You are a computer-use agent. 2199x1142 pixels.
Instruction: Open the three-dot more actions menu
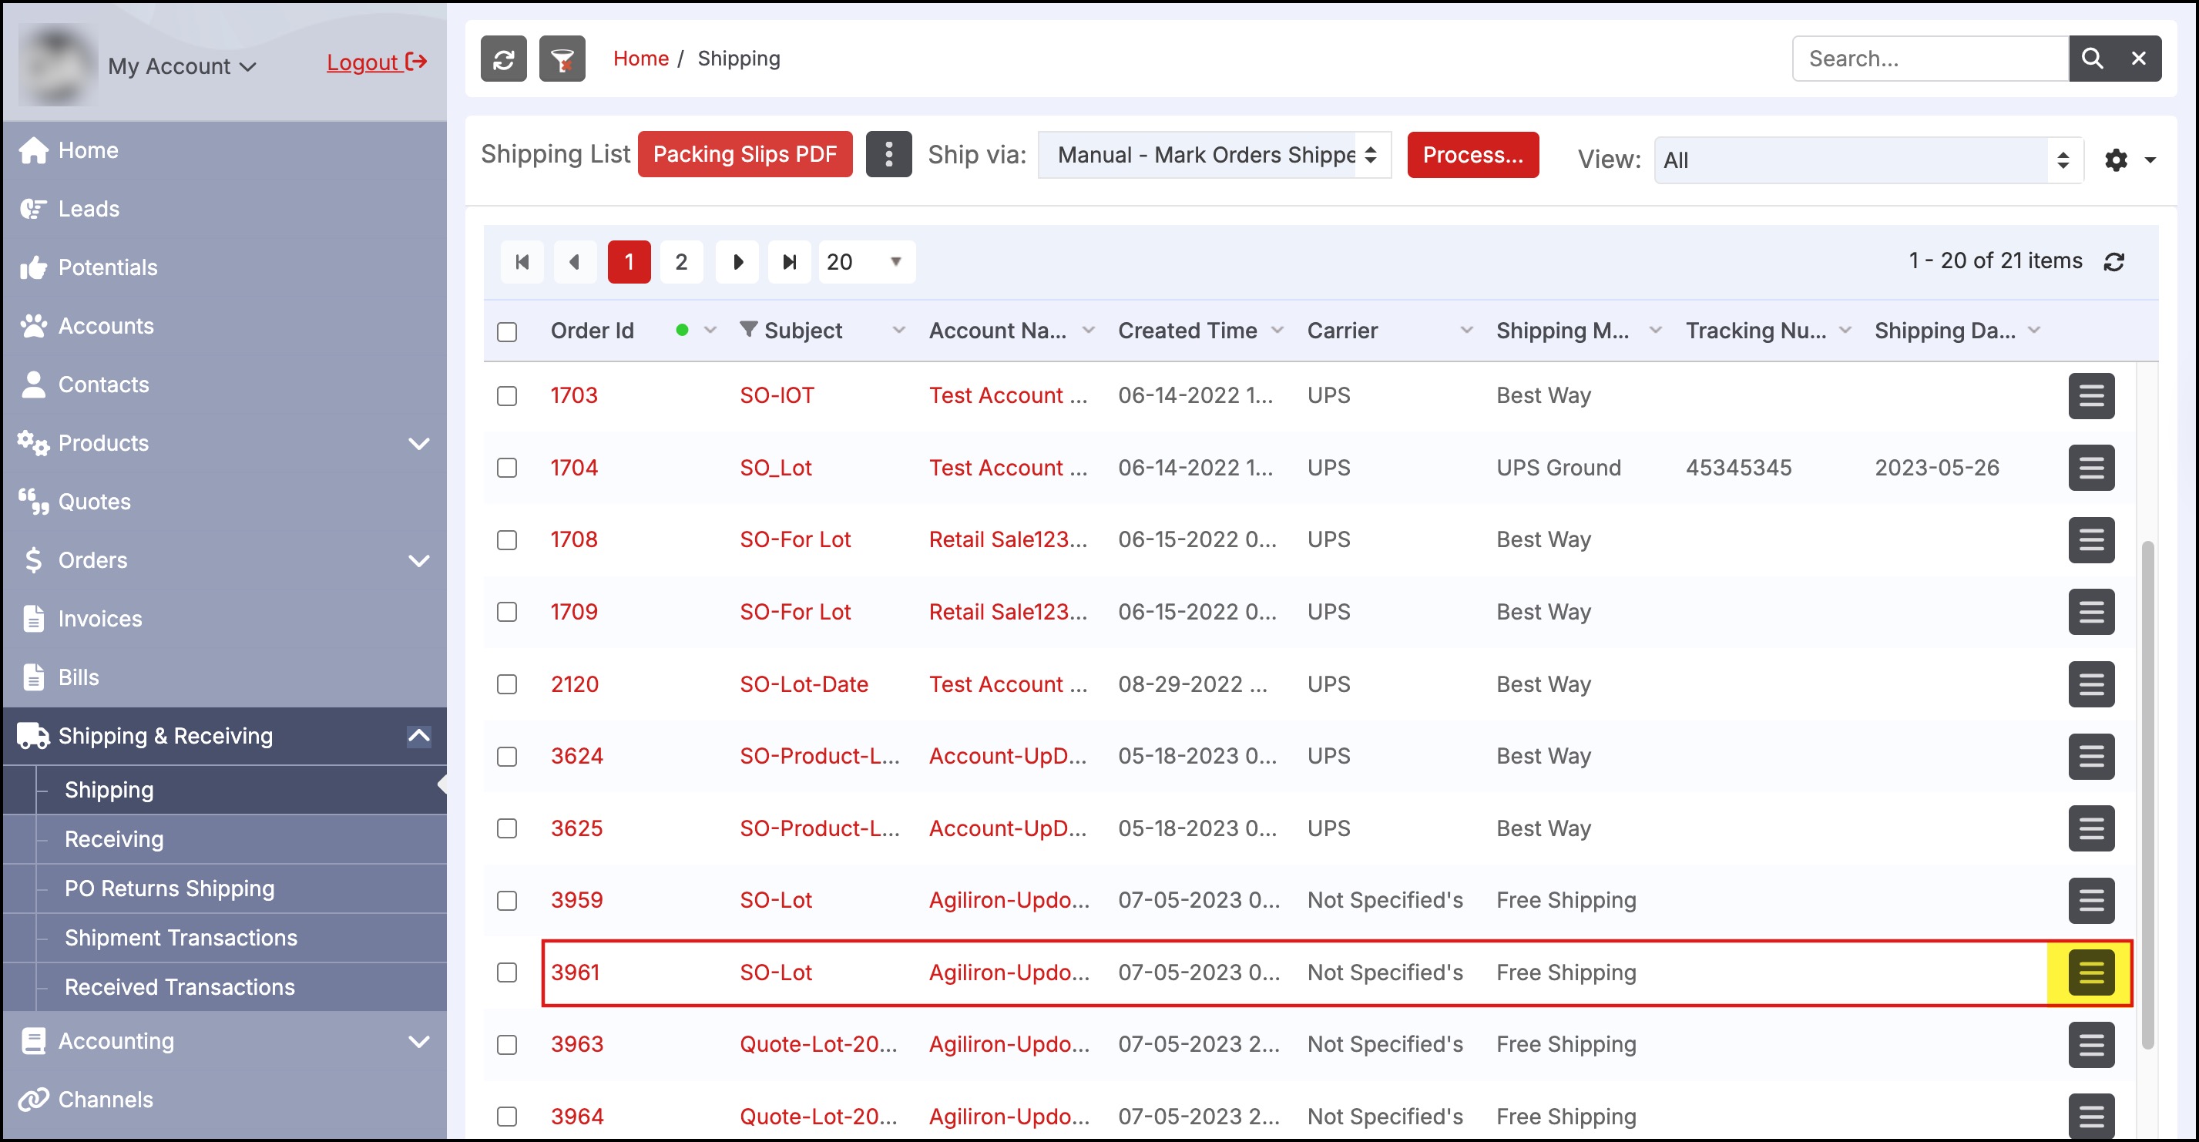(888, 154)
